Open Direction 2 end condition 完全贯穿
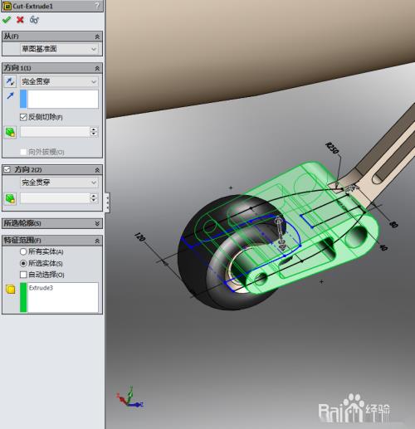Viewport: 415px width, 429px height. (x=59, y=183)
